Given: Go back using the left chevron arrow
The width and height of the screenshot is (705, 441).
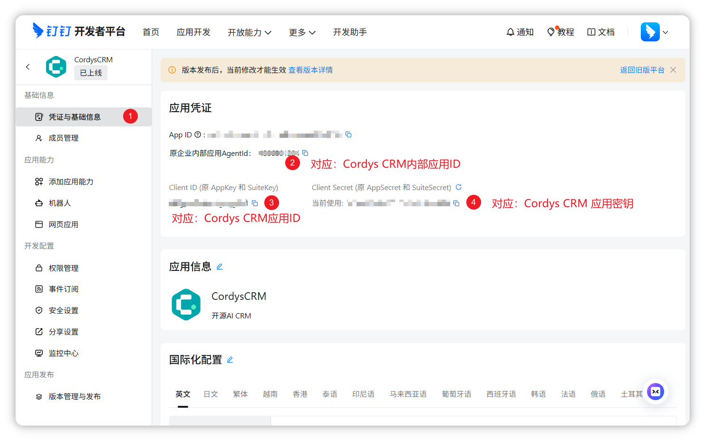Looking at the screenshot, I should (28, 67).
